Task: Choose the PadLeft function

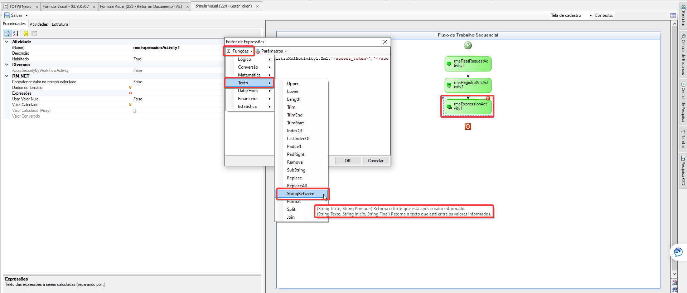Action: 301,146
